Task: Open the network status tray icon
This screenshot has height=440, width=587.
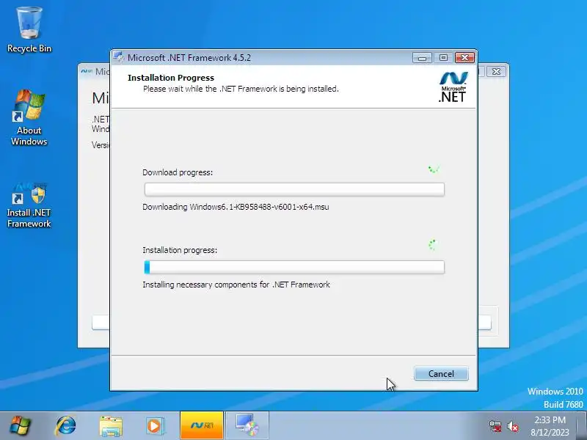Action: [x=495, y=426]
